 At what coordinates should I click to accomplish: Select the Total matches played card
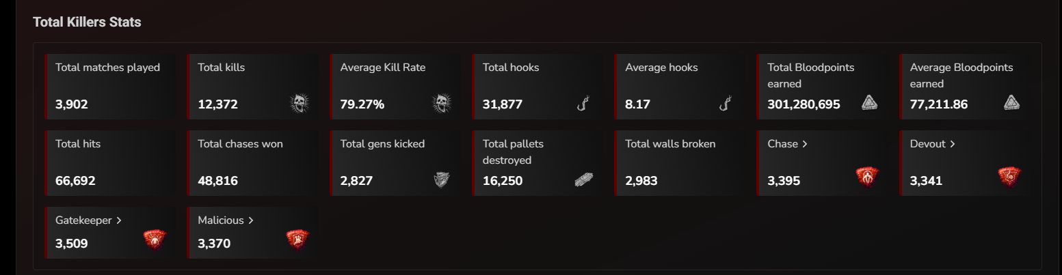pyautogui.click(x=110, y=87)
